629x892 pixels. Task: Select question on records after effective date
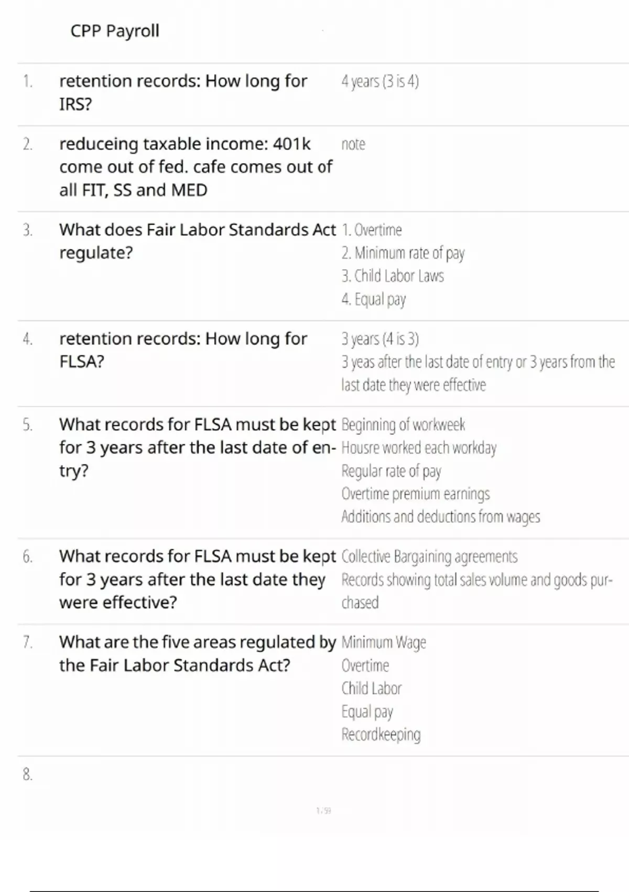[197, 579]
